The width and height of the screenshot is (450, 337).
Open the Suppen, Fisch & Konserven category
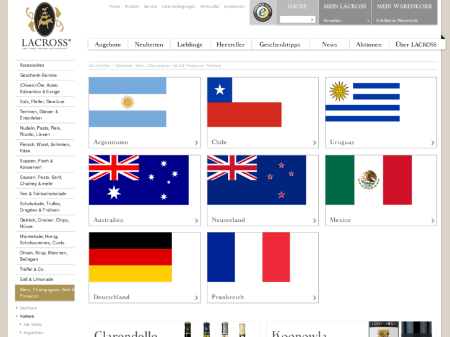tap(45, 164)
